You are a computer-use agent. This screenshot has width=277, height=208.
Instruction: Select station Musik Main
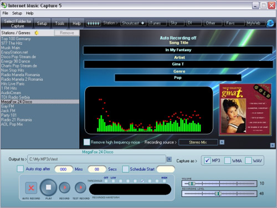(x=40, y=48)
